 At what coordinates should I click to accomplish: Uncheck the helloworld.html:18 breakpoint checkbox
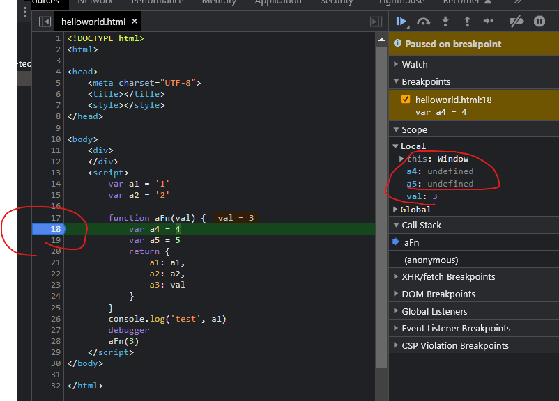pyautogui.click(x=406, y=100)
